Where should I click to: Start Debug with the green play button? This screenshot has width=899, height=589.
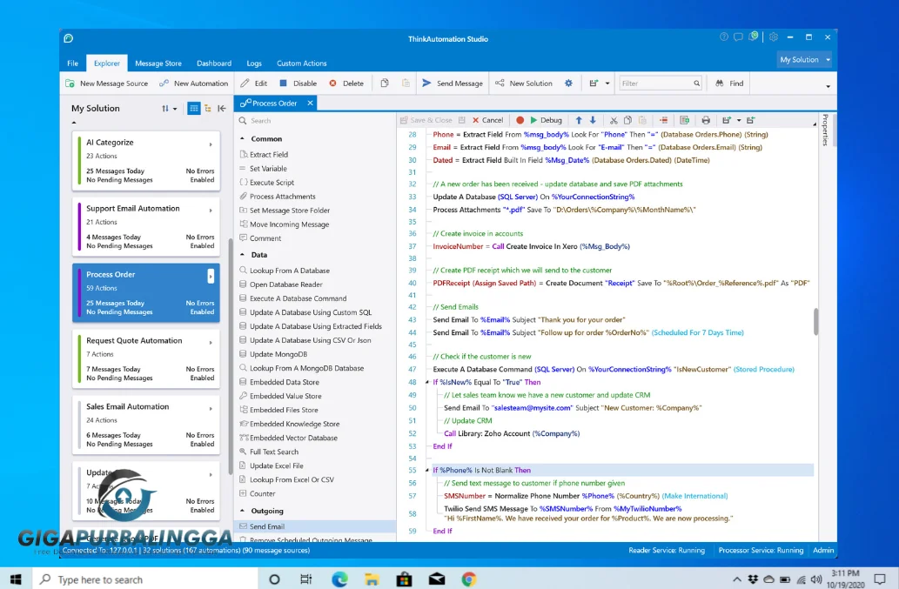[546, 120]
